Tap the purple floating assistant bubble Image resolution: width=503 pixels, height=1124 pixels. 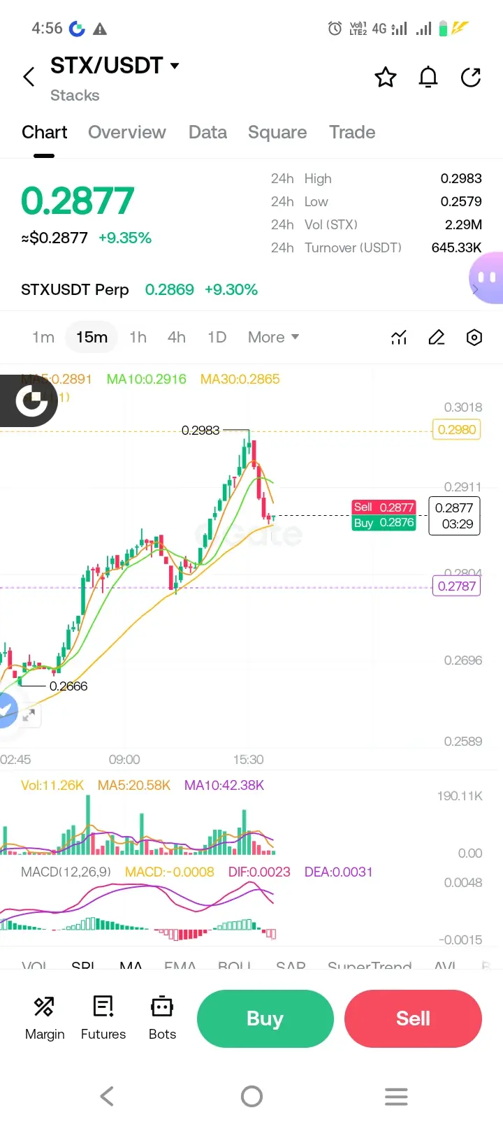(487, 278)
